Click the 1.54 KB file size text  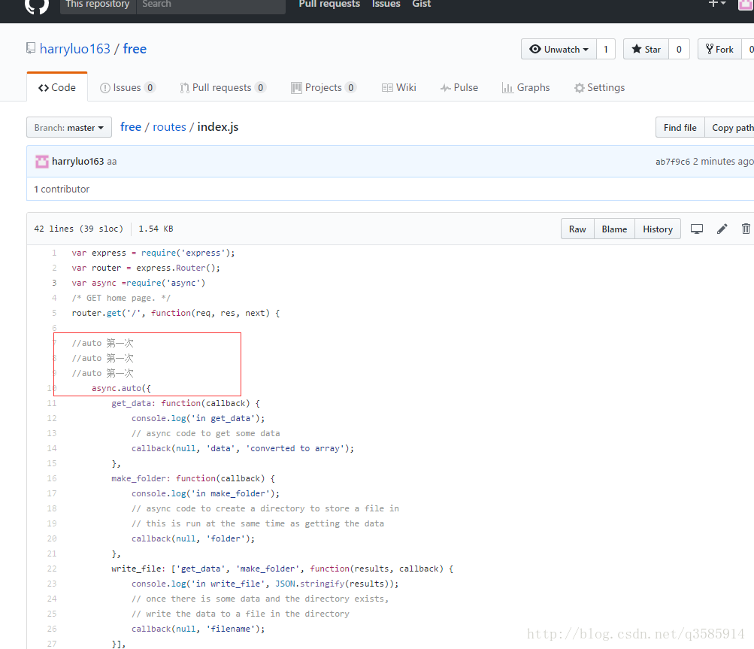[x=156, y=229]
